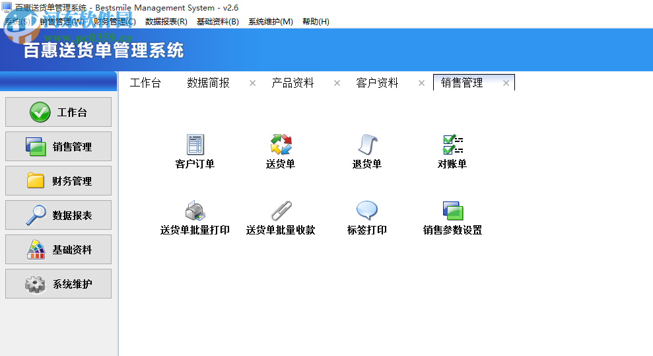Click the 系统维护 sidebar button
The height and width of the screenshot is (356, 653).
pyautogui.click(x=58, y=284)
